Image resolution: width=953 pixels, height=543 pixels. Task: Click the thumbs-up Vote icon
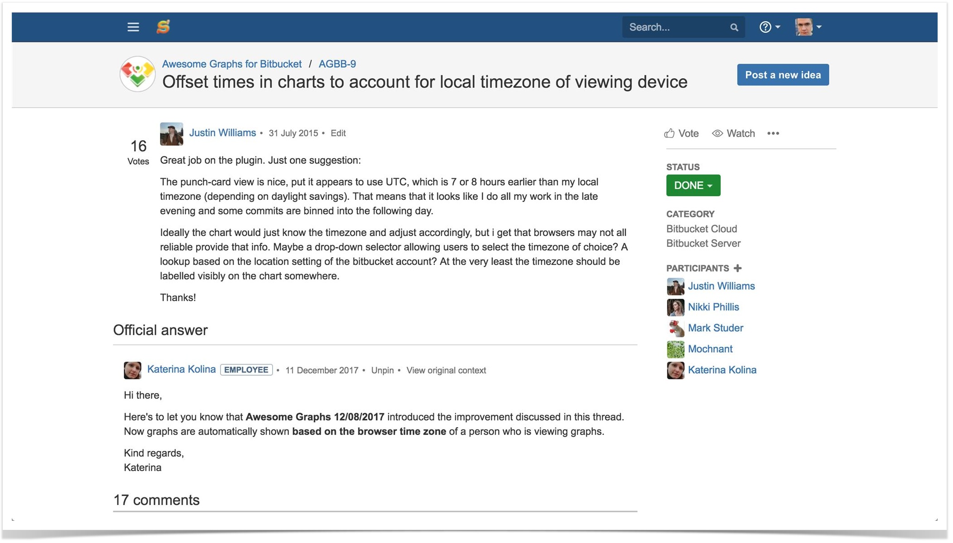(x=669, y=133)
